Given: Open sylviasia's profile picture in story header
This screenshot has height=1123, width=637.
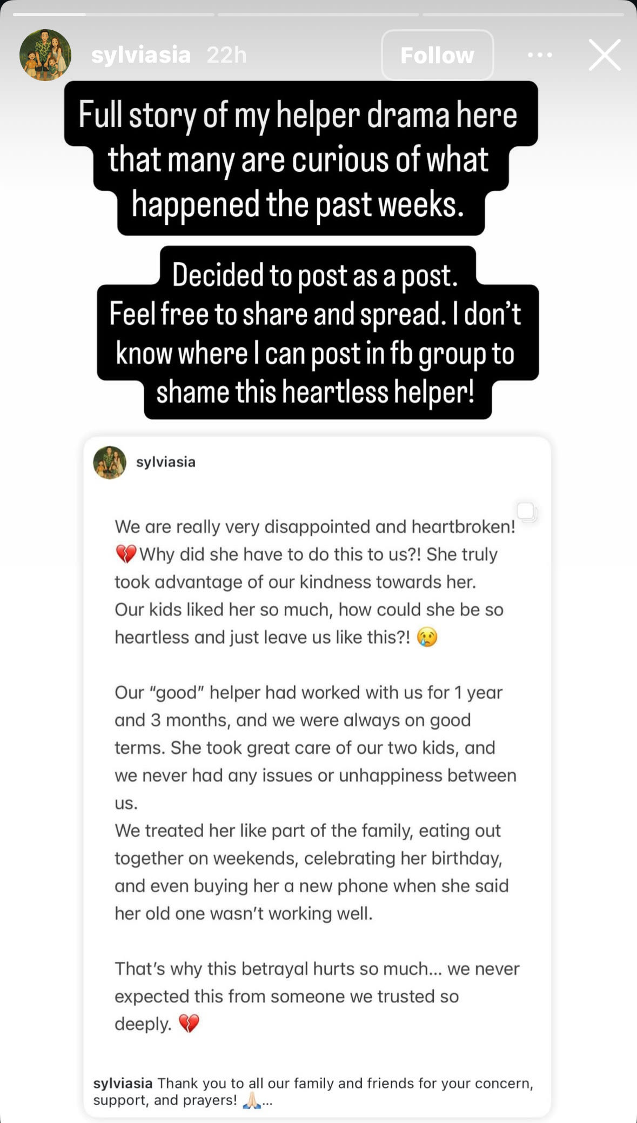Looking at the screenshot, I should point(45,55).
